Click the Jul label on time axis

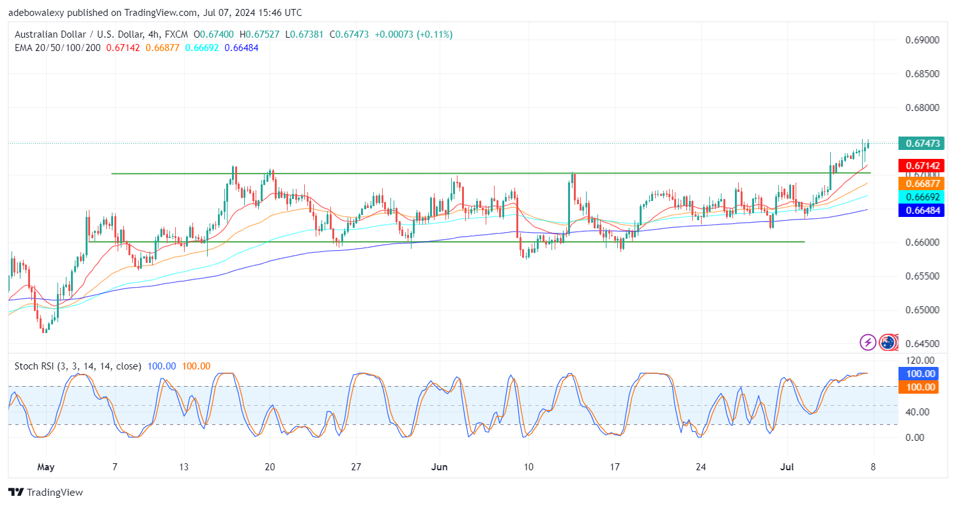point(787,466)
